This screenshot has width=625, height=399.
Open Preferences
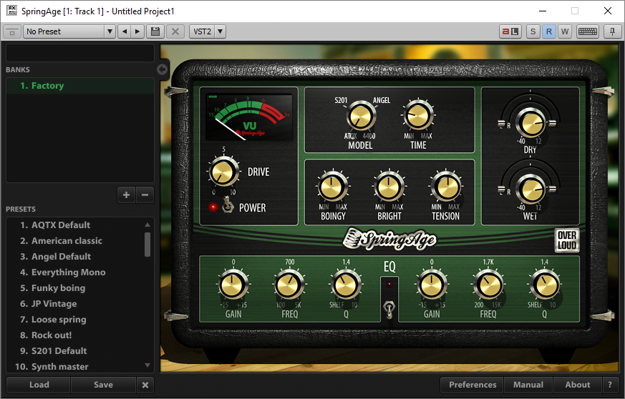coord(473,385)
